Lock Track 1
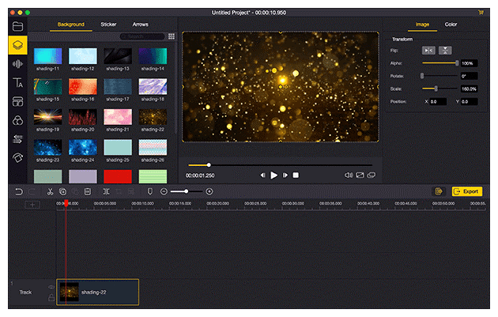Screen dimensions: 498x317 pos(51,298)
